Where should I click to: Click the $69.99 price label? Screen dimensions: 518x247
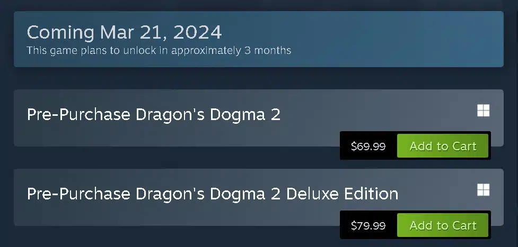pos(368,146)
